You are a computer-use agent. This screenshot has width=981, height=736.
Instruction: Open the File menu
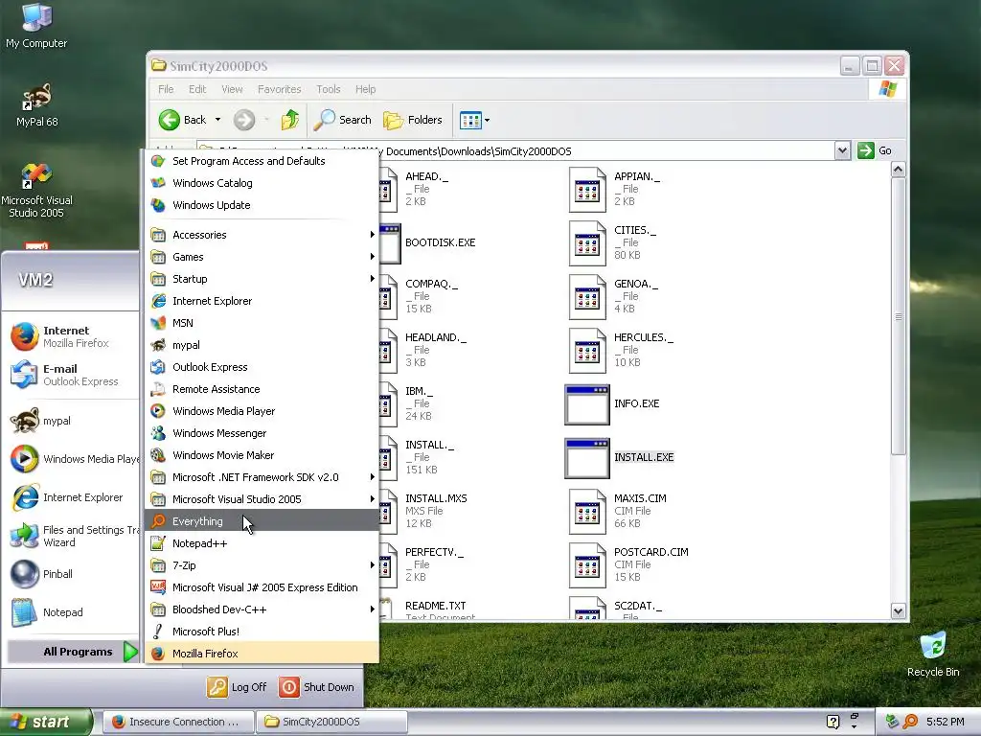166,89
